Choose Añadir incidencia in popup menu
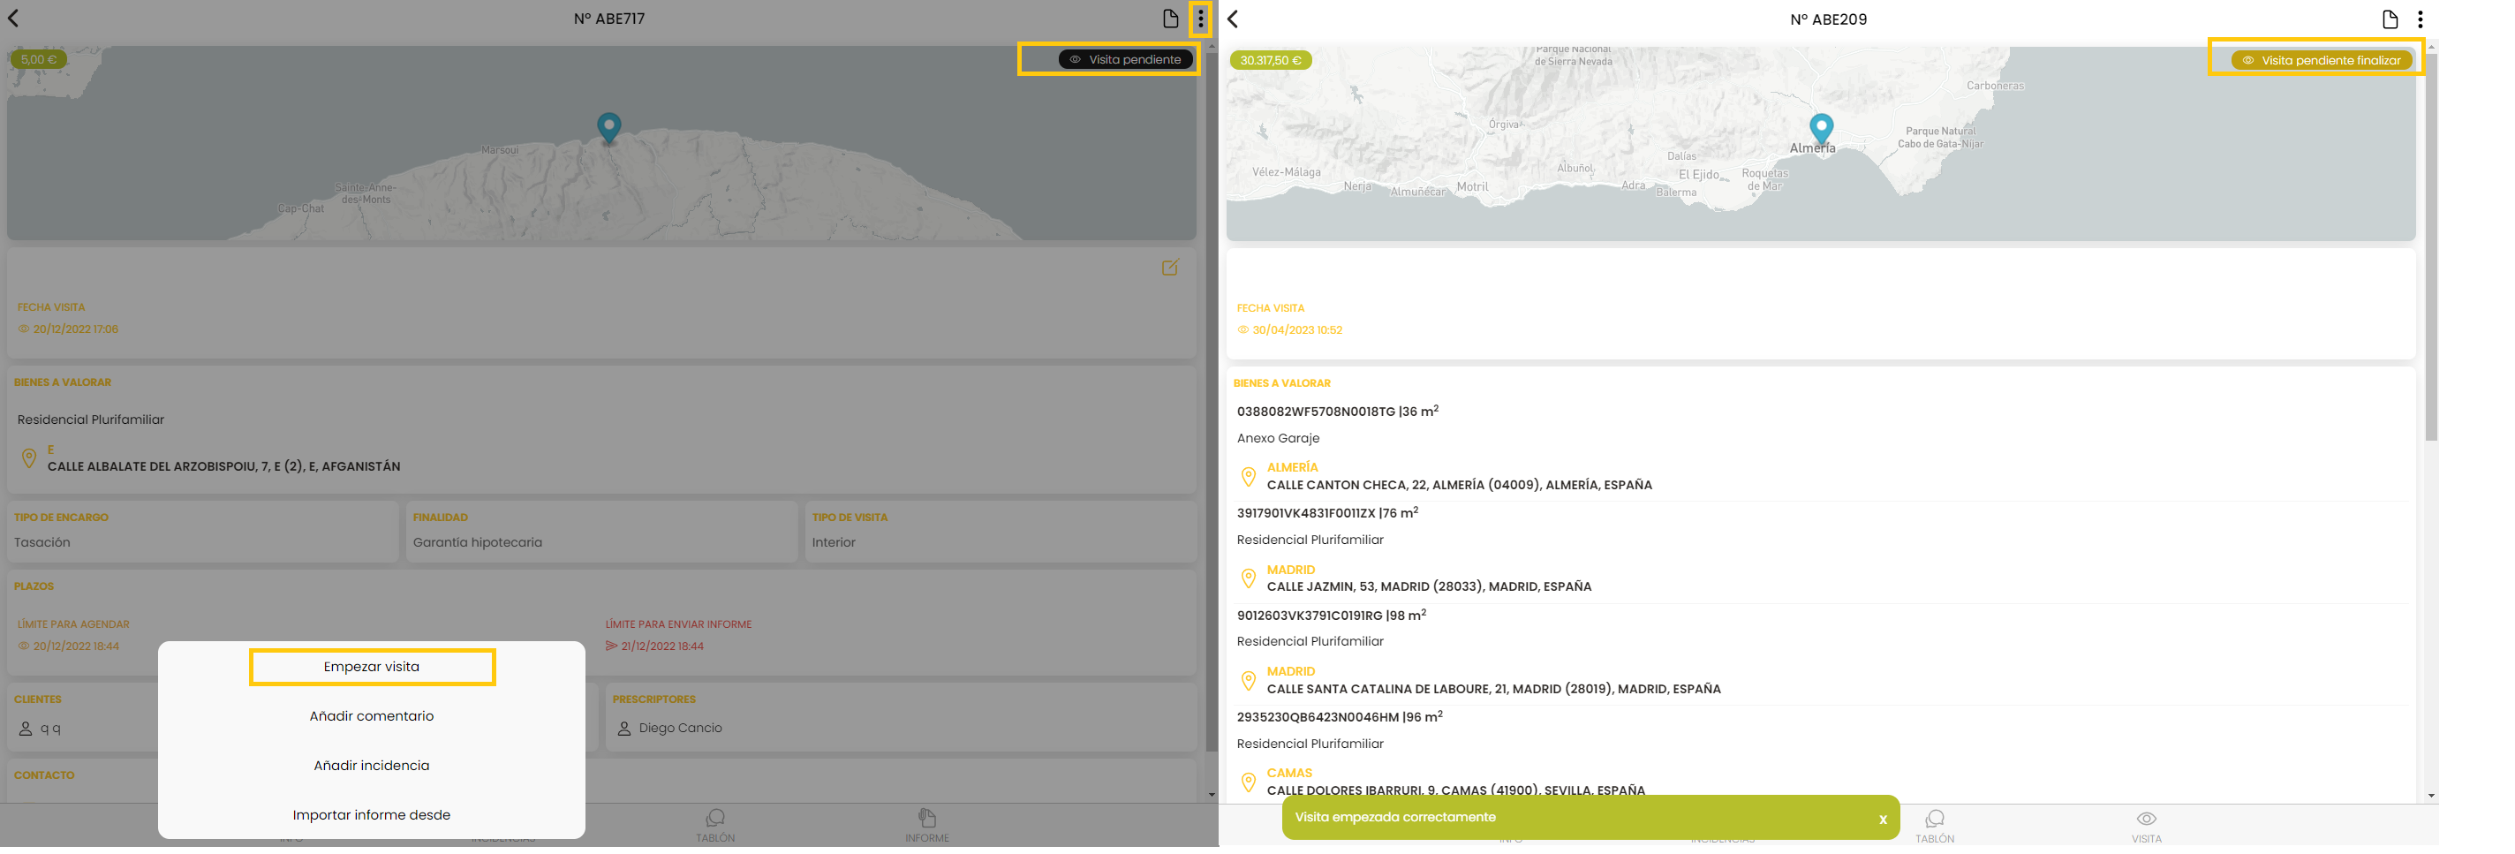This screenshot has height=854, width=2515. point(372,767)
